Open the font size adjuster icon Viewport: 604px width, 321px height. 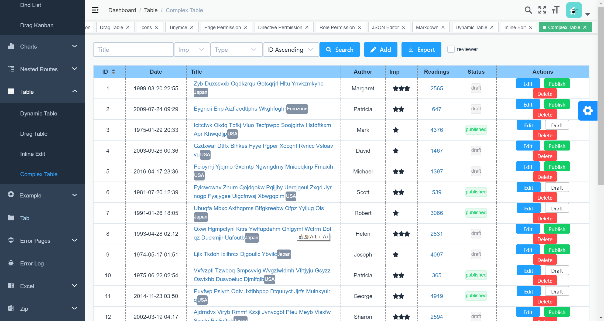click(x=555, y=10)
